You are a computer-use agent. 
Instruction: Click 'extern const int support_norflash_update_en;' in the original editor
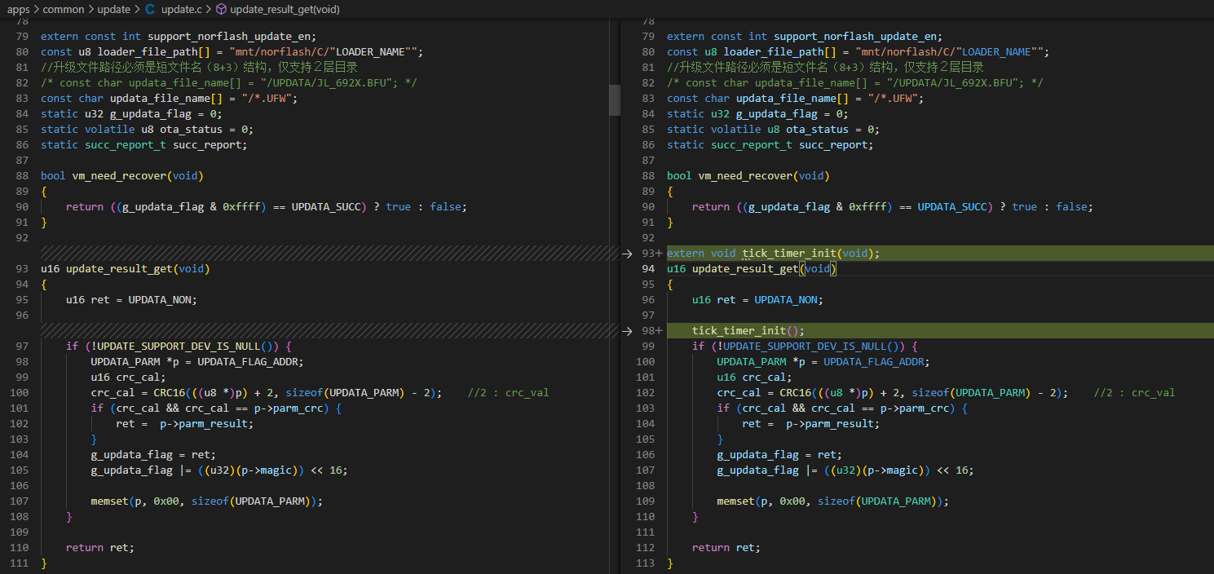click(x=178, y=37)
